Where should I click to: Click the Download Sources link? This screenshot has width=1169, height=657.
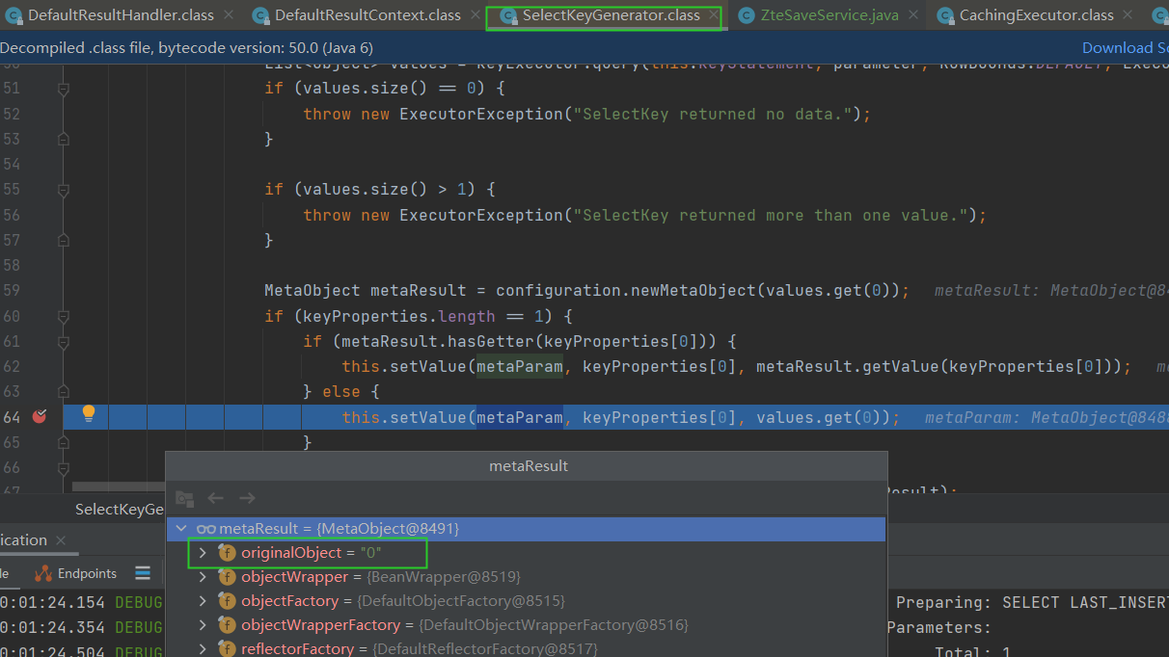(1125, 47)
